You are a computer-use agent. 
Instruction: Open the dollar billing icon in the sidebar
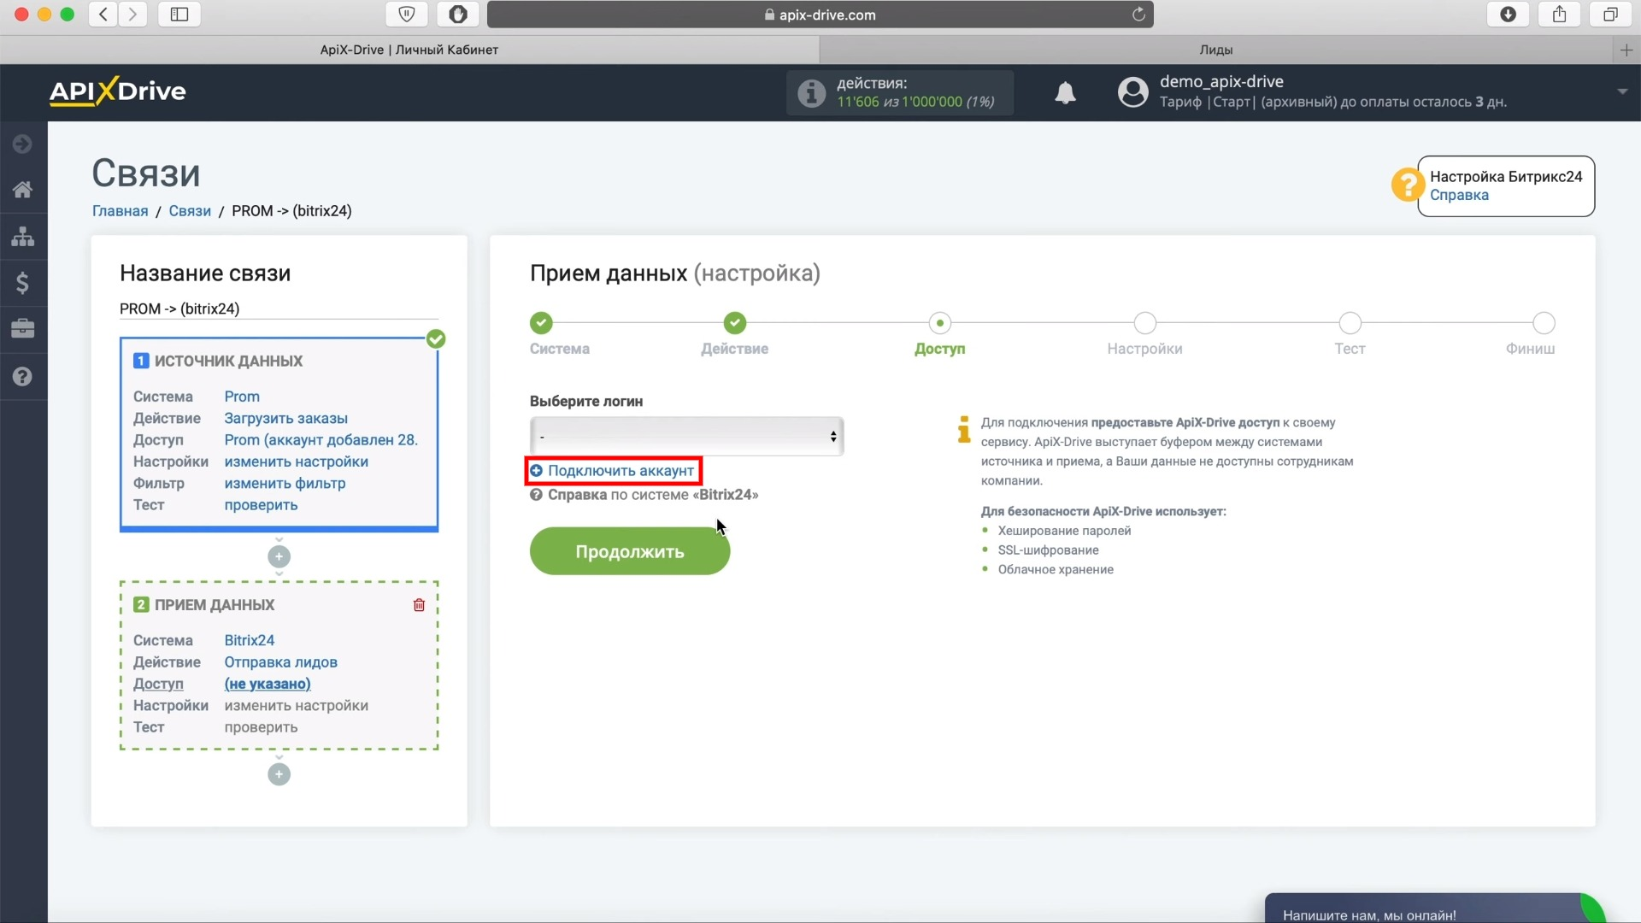click(x=23, y=282)
